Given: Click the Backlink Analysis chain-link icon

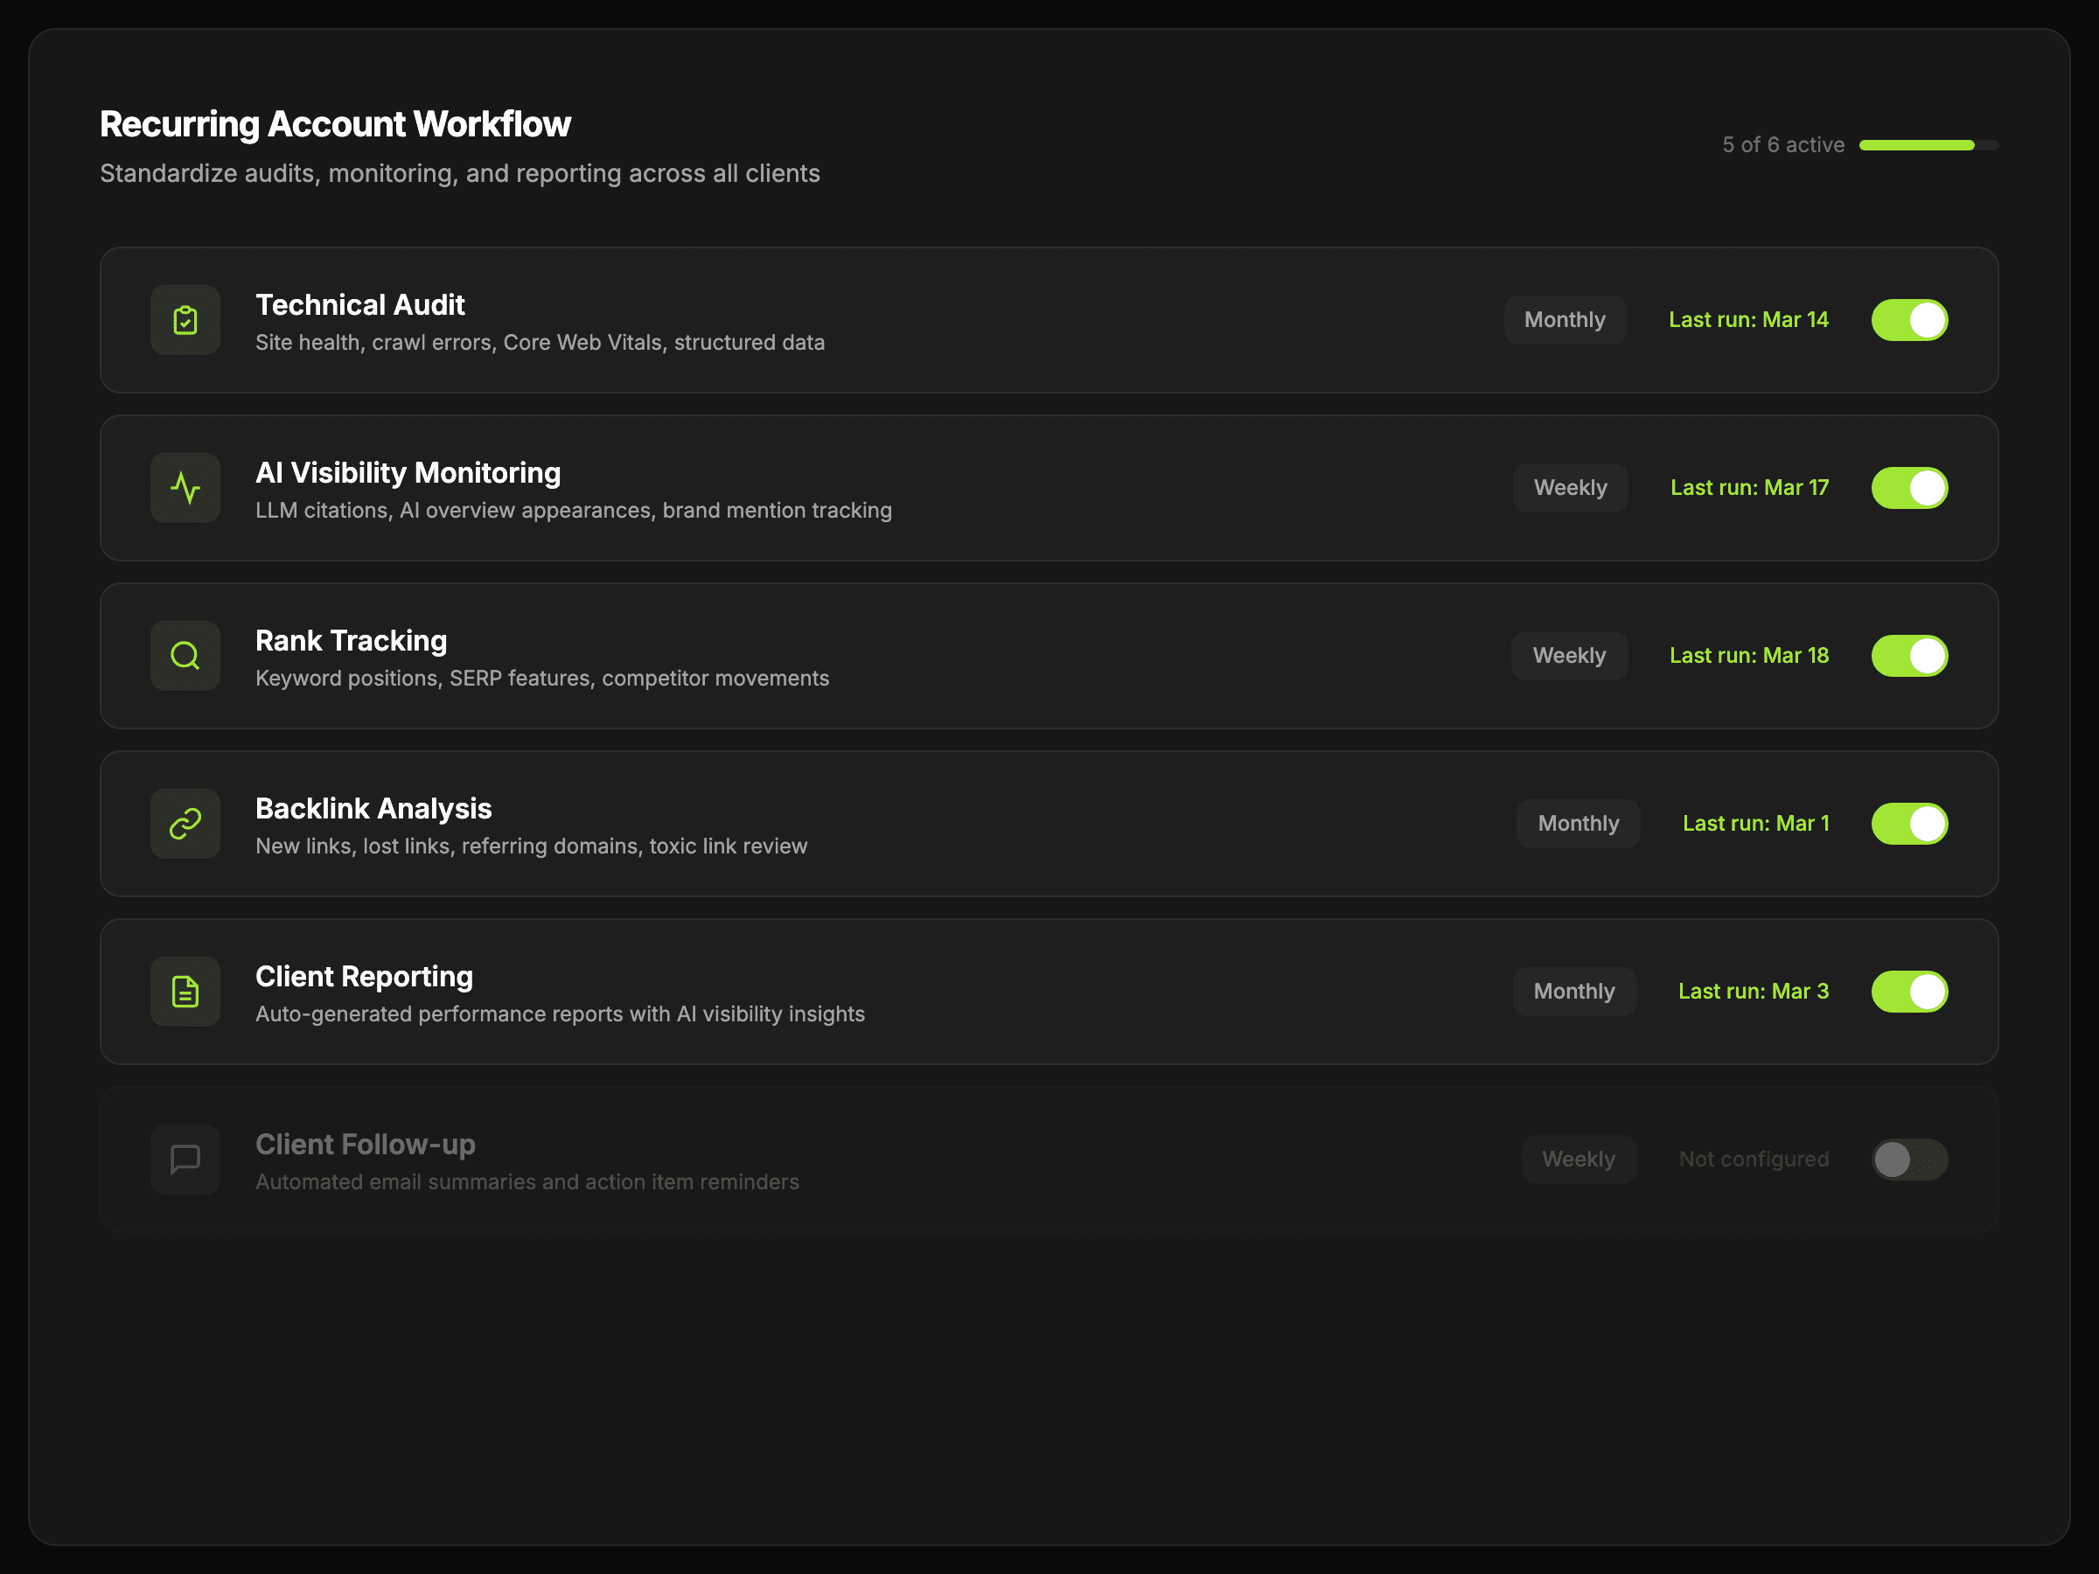Looking at the screenshot, I should [185, 825].
